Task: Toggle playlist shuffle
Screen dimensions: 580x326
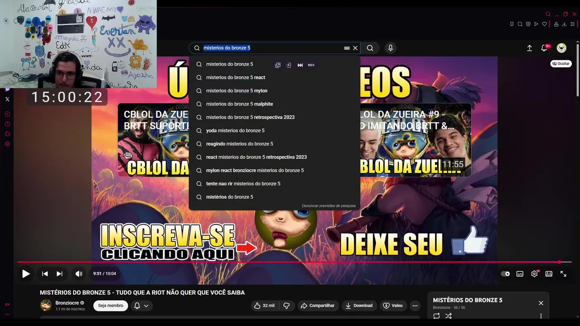Action: [448, 316]
